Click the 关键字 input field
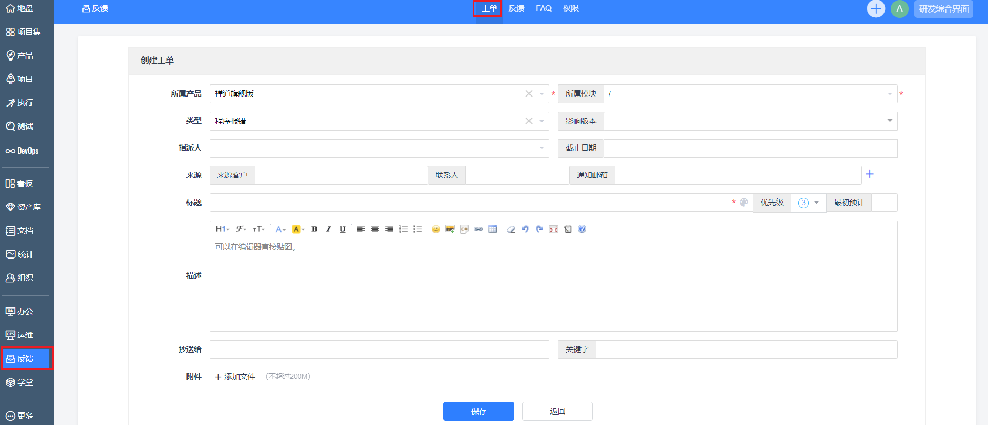The height and width of the screenshot is (425, 988). coord(746,349)
